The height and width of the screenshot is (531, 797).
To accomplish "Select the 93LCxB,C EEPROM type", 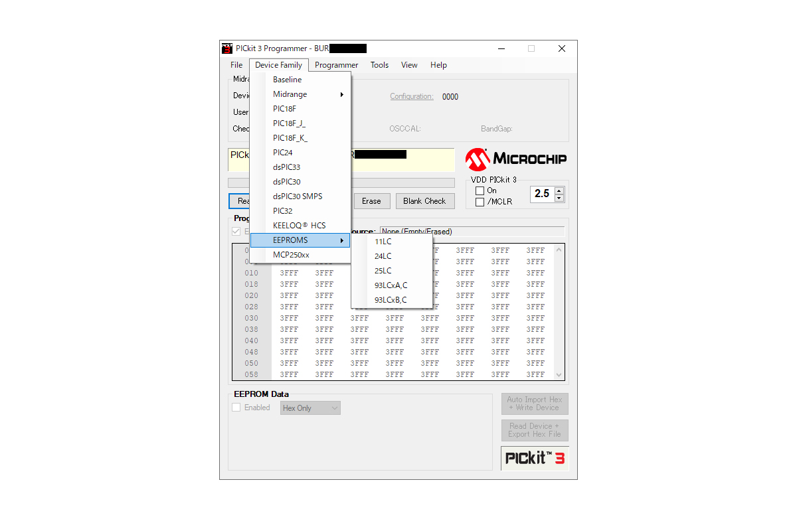I will click(391, 300).
